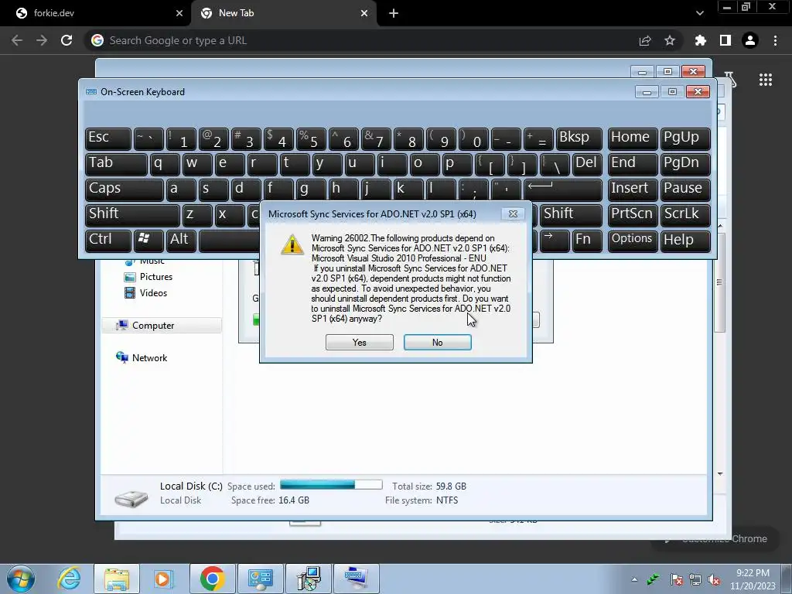Select Pictures library in Explorer sidebar

[x=148, y=277]
